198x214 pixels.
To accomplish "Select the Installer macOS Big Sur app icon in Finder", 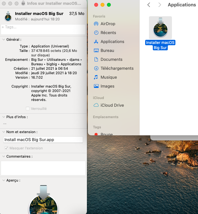I will (x=160, y=28).
